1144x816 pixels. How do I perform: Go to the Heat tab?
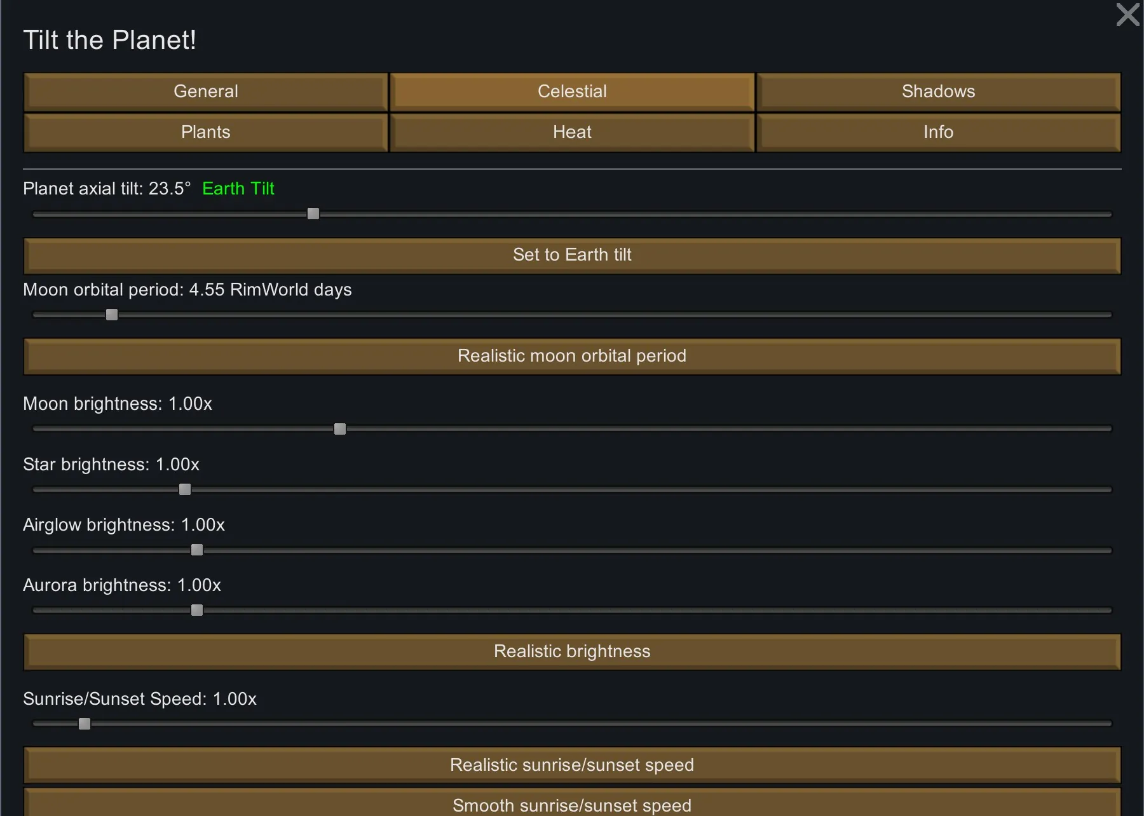click(572, 132)
